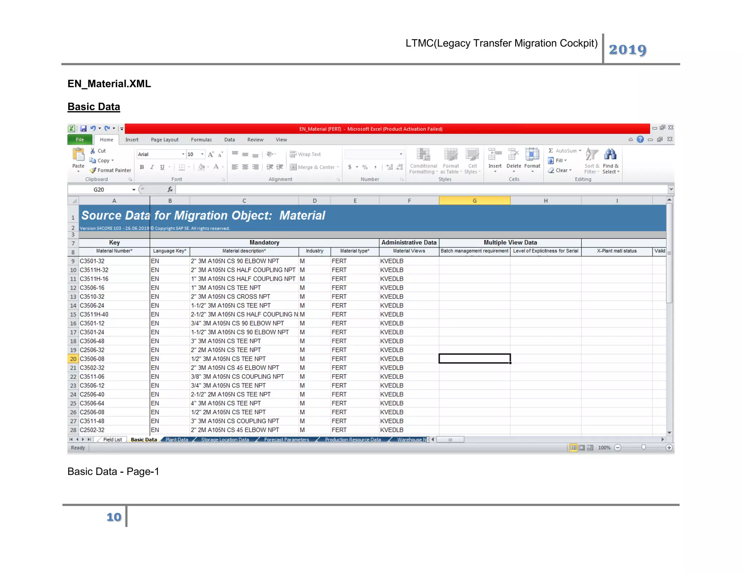Open the Formulas ribbon tab

tap(201, 140)
